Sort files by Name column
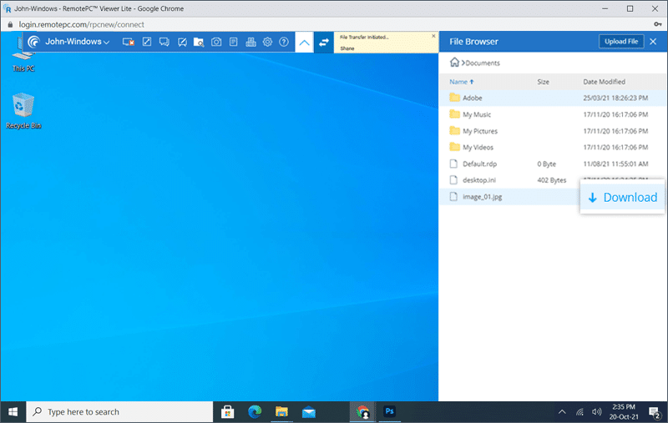Image resolution: width=668 pixels, height=423 pixels. pyautogui.click(x=462, y=82)
